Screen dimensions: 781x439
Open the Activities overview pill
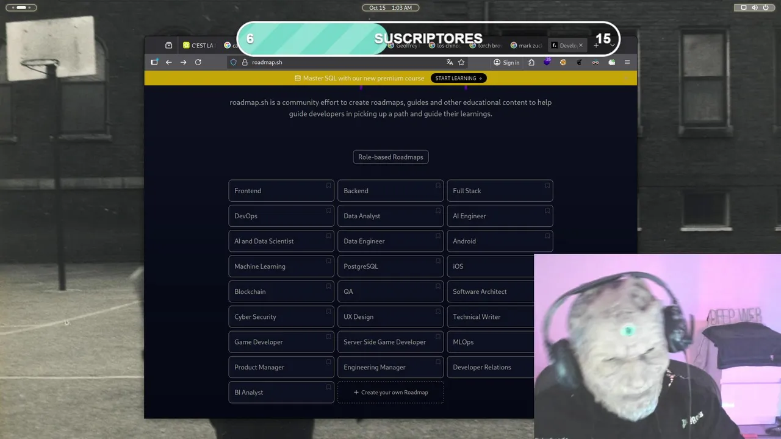pyautogui.click(x=21, y=7)
